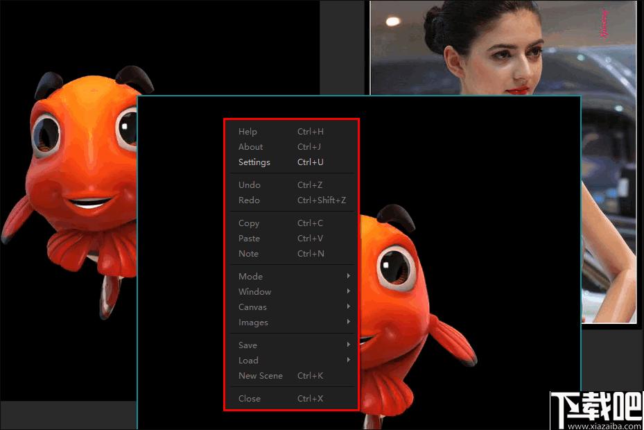Choose About in the context menu
This screenshot has height=430, width=644.
[x=292, y=147]
